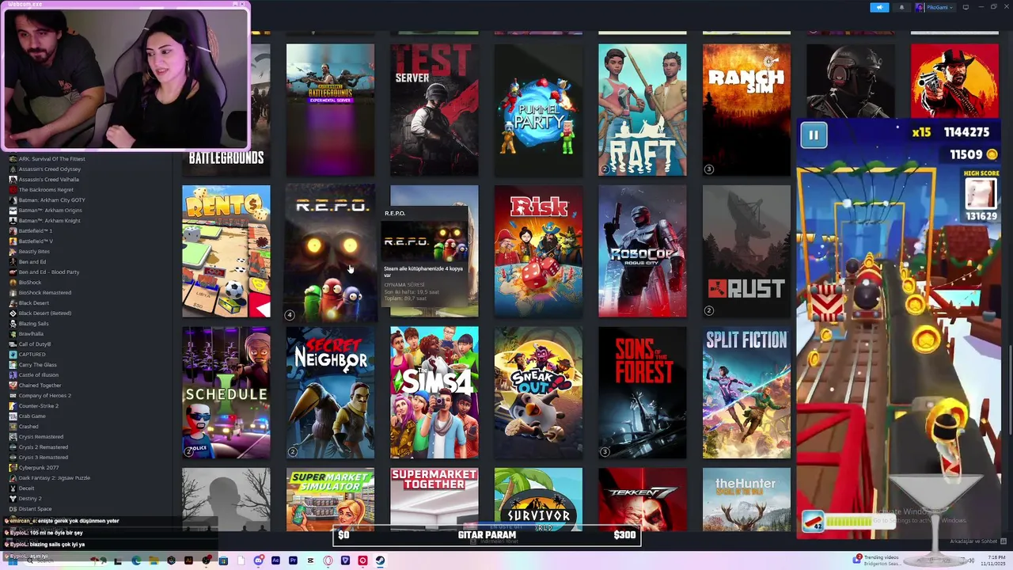The height and width of the screenshot is (570, 1013).
Task: Click the Gitar Param donation goal bar
Action: click(x=487, y=535)
